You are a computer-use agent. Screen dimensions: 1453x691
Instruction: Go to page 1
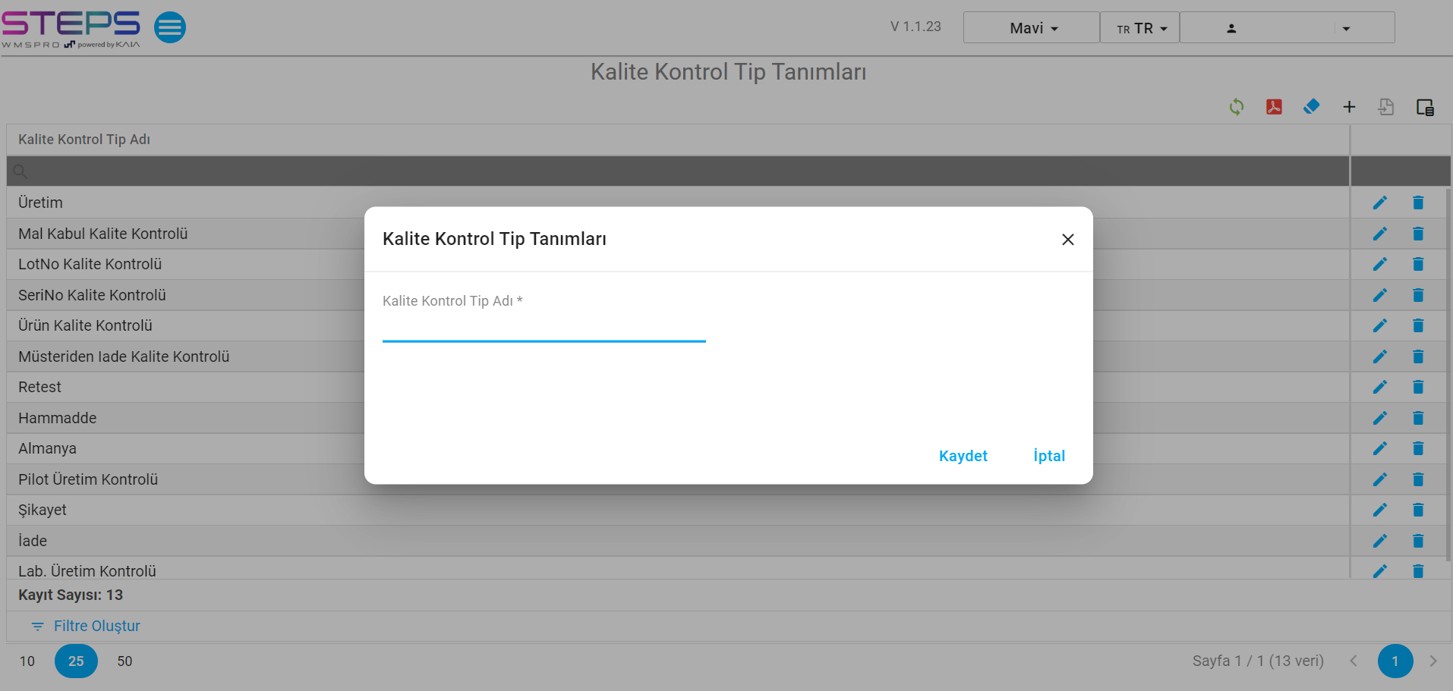click(x=1395, y=661)
